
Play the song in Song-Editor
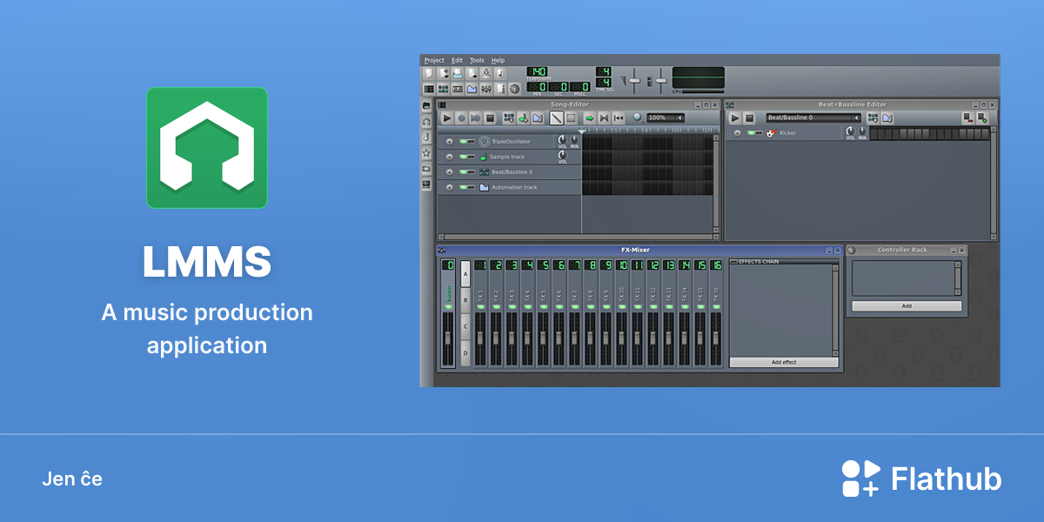click(x=447, y=118)
